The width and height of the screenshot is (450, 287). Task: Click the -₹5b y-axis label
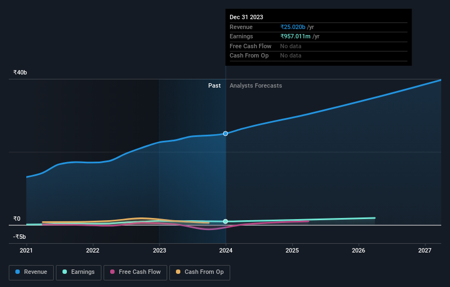point(20,237)
